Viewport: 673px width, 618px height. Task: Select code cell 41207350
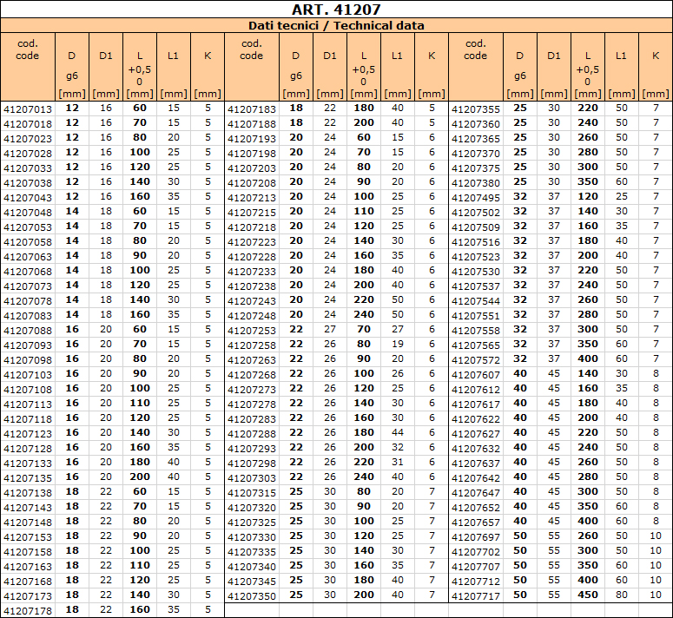point(252,596)
